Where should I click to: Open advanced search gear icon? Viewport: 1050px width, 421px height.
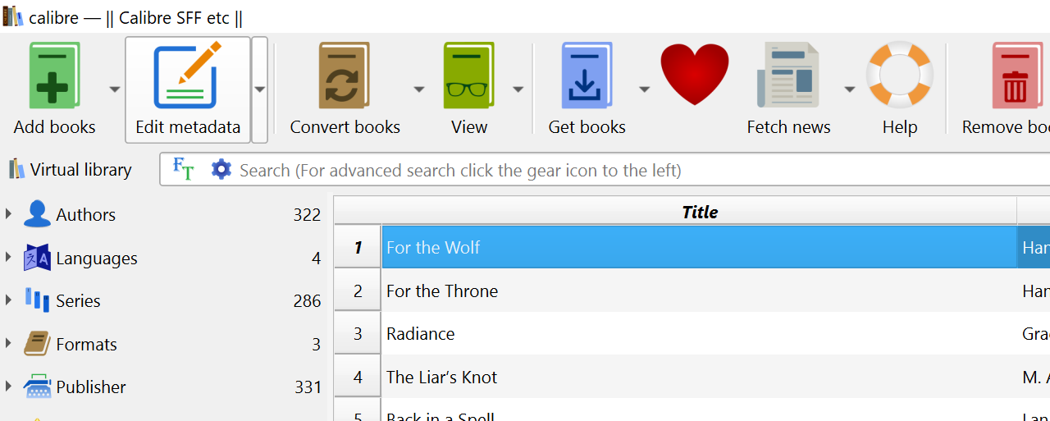221,169
